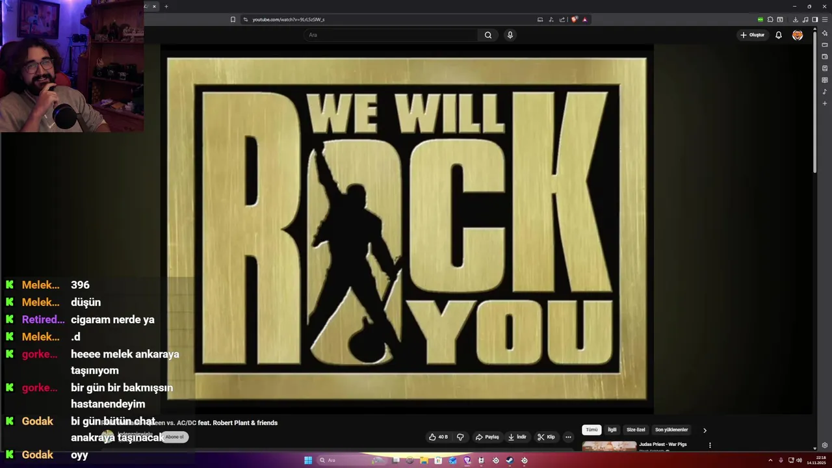The width and height of the screenshot is (832, 468).
Task: Open Judas Priest - War Pigs video title
Action: click(662, 445)
